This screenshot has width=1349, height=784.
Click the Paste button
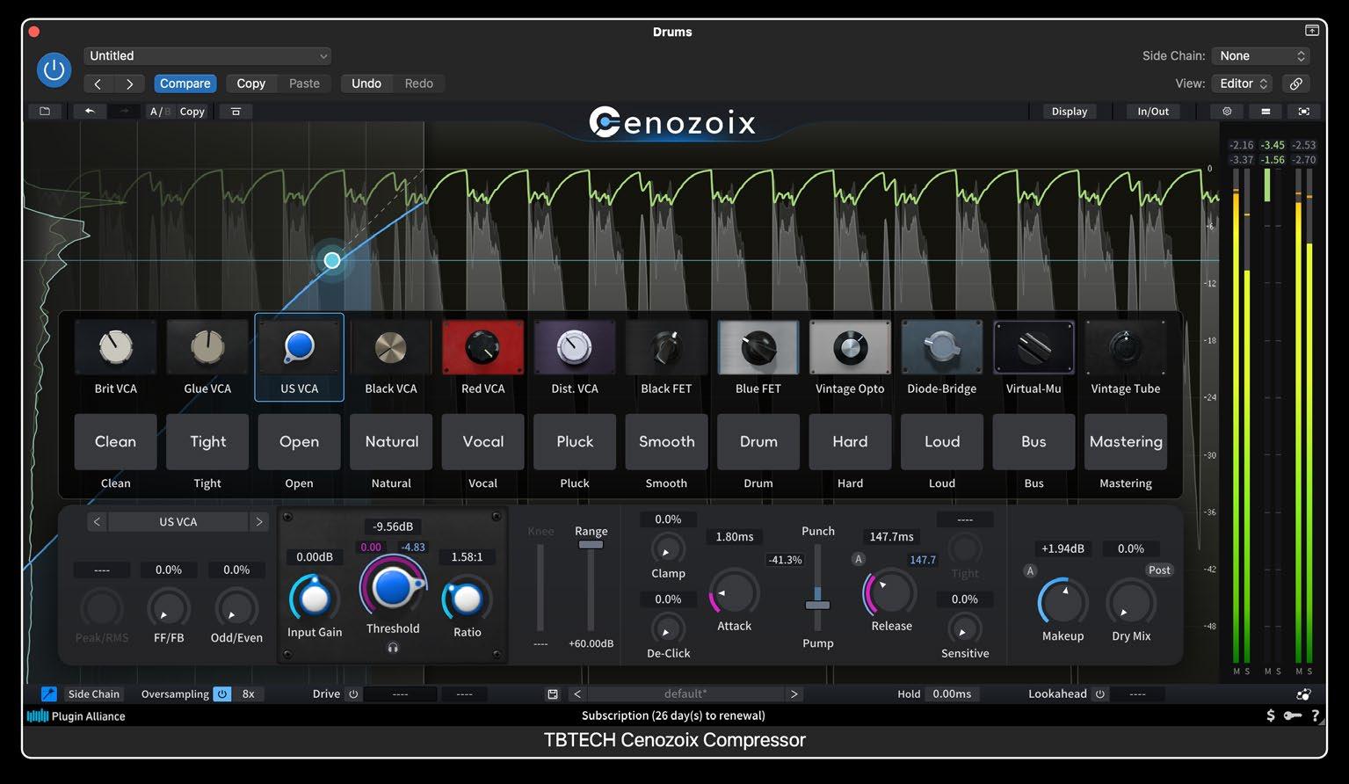pyautogui.click(x=304, y=83)
